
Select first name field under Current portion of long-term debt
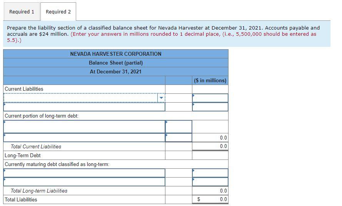click(84, 127)
